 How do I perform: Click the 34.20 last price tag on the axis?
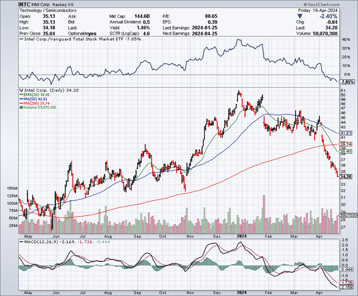tap(346, 176)
